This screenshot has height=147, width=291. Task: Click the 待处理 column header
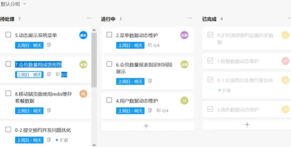pyautogui.click(x=7, y=19)
